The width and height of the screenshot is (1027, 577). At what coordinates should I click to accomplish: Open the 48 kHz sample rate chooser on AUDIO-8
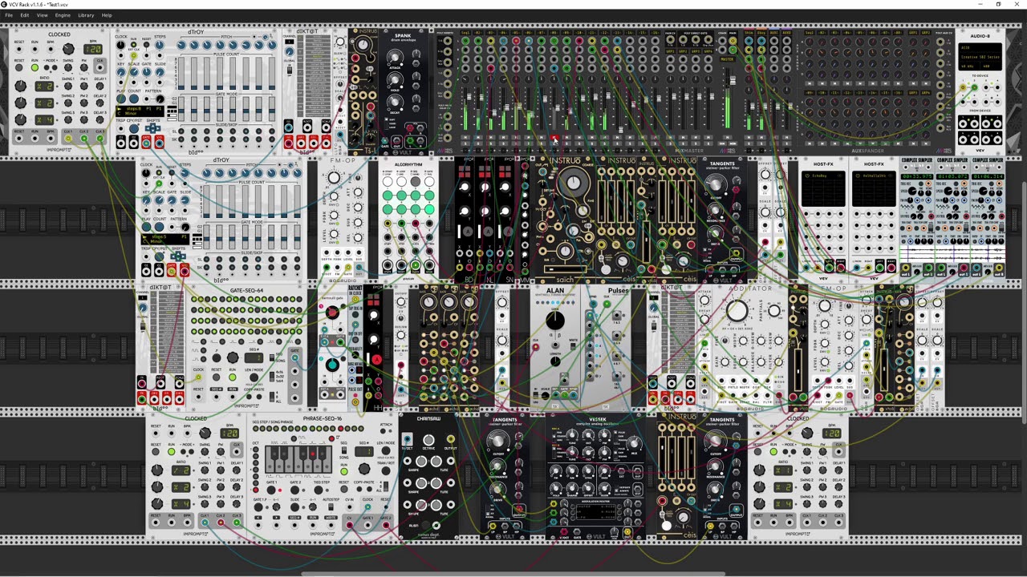[x=969, y=66]
